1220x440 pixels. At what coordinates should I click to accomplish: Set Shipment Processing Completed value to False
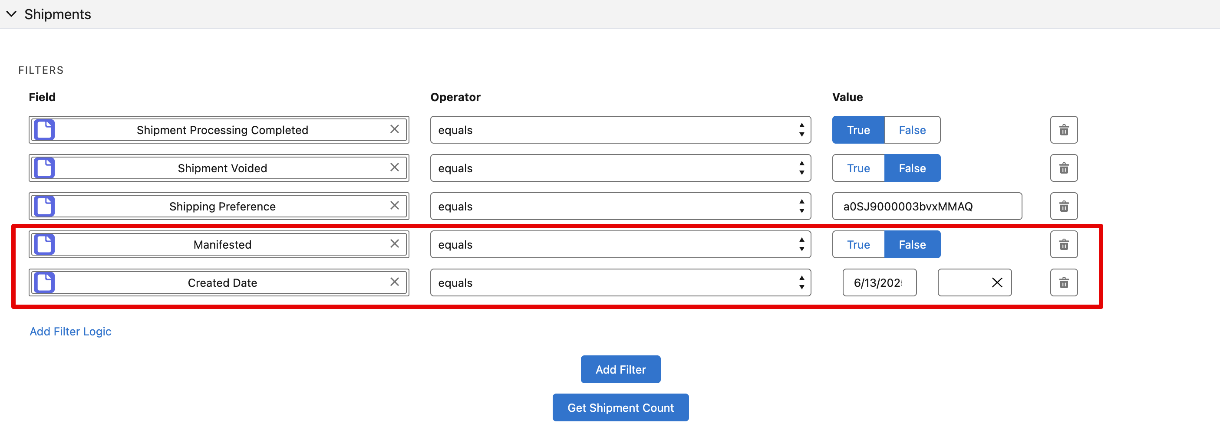point(912,130)
